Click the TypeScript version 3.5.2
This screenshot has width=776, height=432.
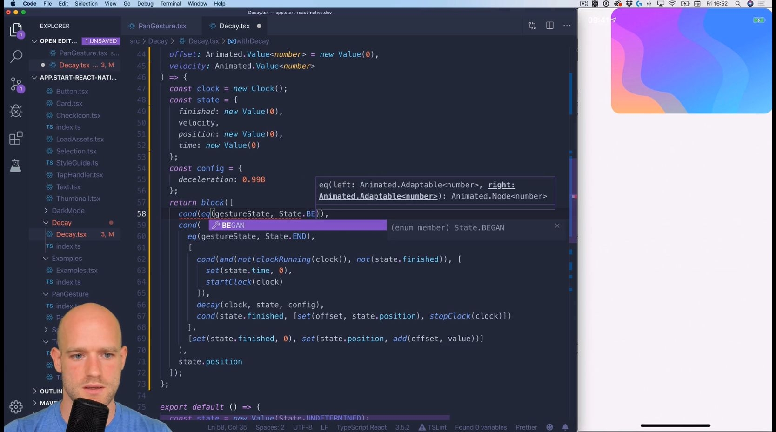point(402,427)
